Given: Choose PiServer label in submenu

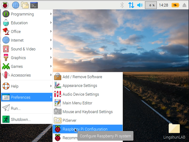Looking at the screenshot, I should pos(69,120).
